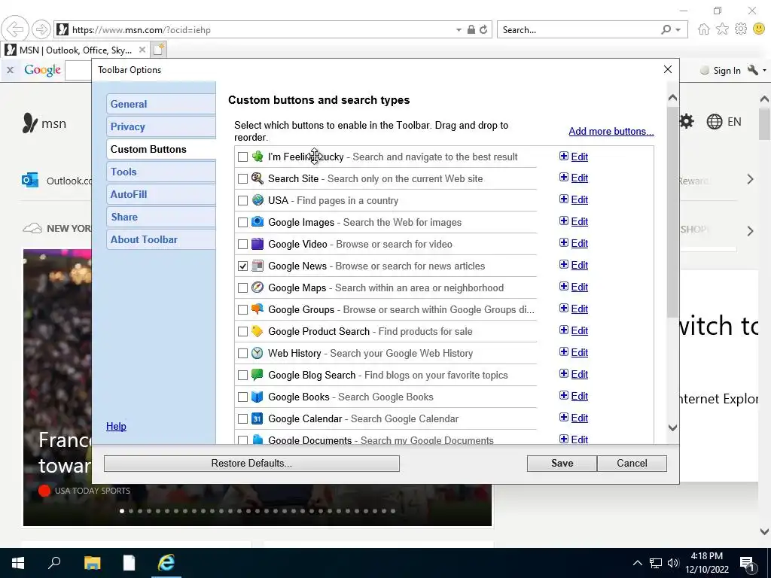
Task: Open the Privacy options tab
Action: (x=161, y=126)
